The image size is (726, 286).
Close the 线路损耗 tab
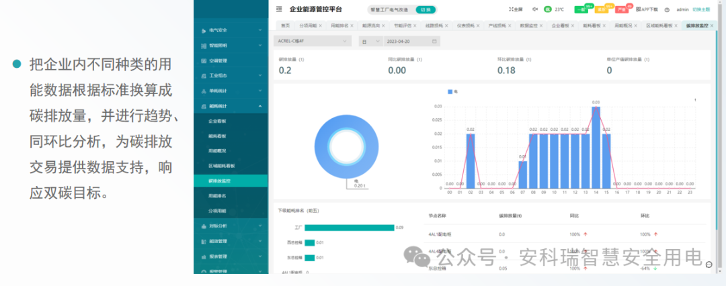pyautogui.click(x=446, y=26)
